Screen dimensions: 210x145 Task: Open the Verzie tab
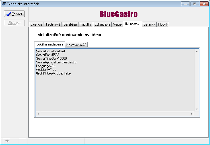tap(117, 24)
